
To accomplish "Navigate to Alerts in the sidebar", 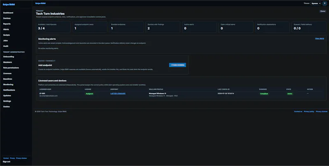I will [6, 30].
